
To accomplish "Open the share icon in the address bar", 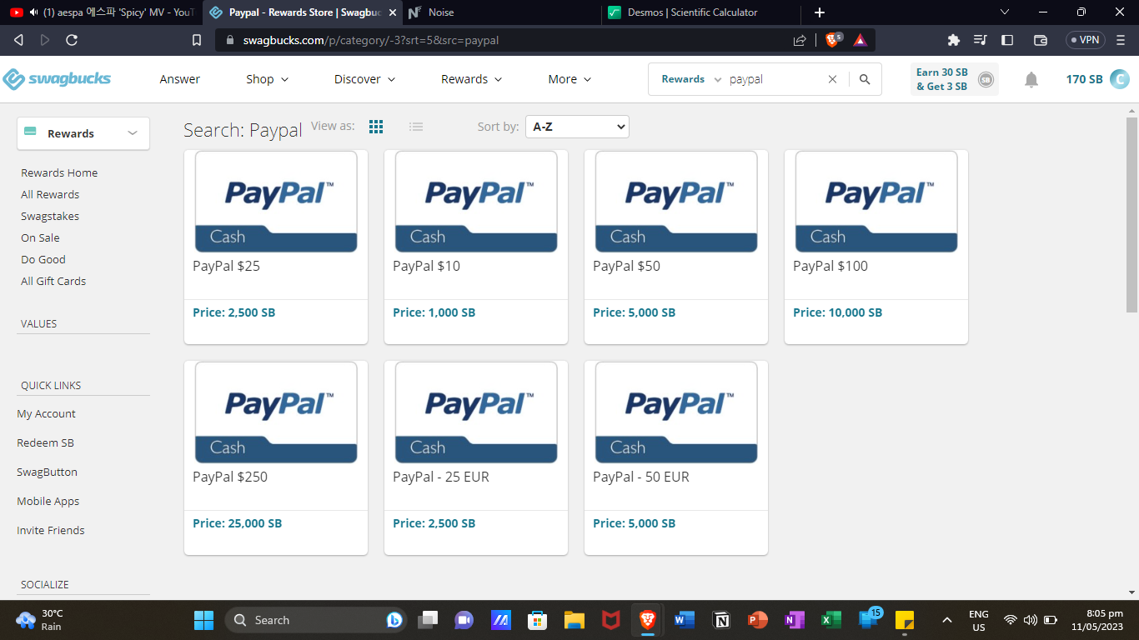I will pos(800,40).
